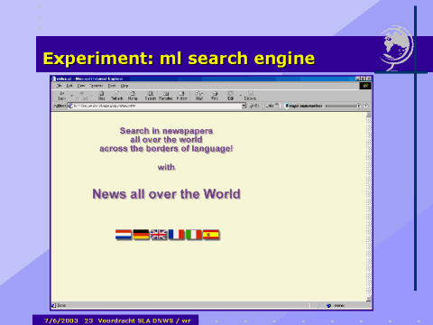The width and height of the screenshot is (433, 325).
Task: Open the Favorites menu
Action: point(97,86)
